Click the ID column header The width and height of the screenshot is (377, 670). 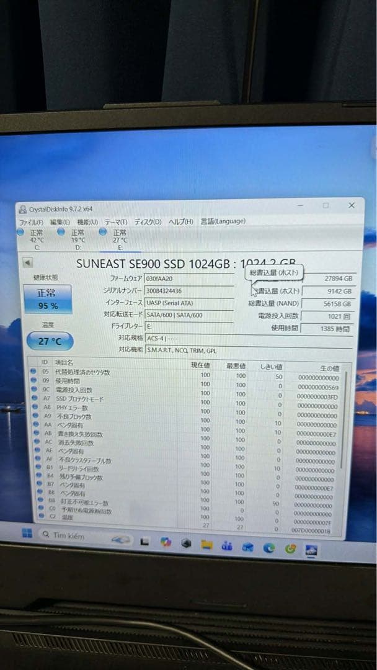tap(45, 362)
